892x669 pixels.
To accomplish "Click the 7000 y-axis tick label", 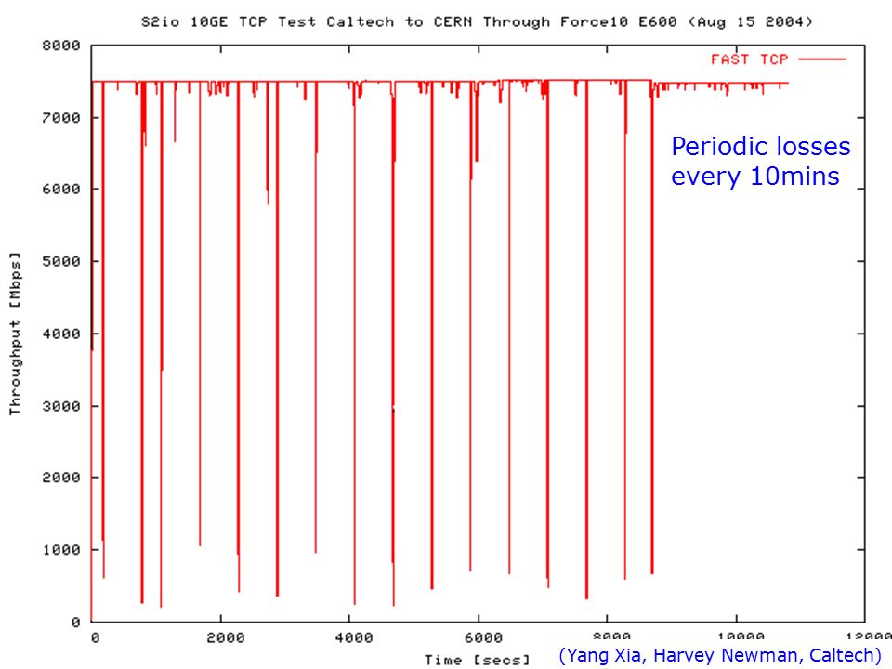I will tap(61, 118).
